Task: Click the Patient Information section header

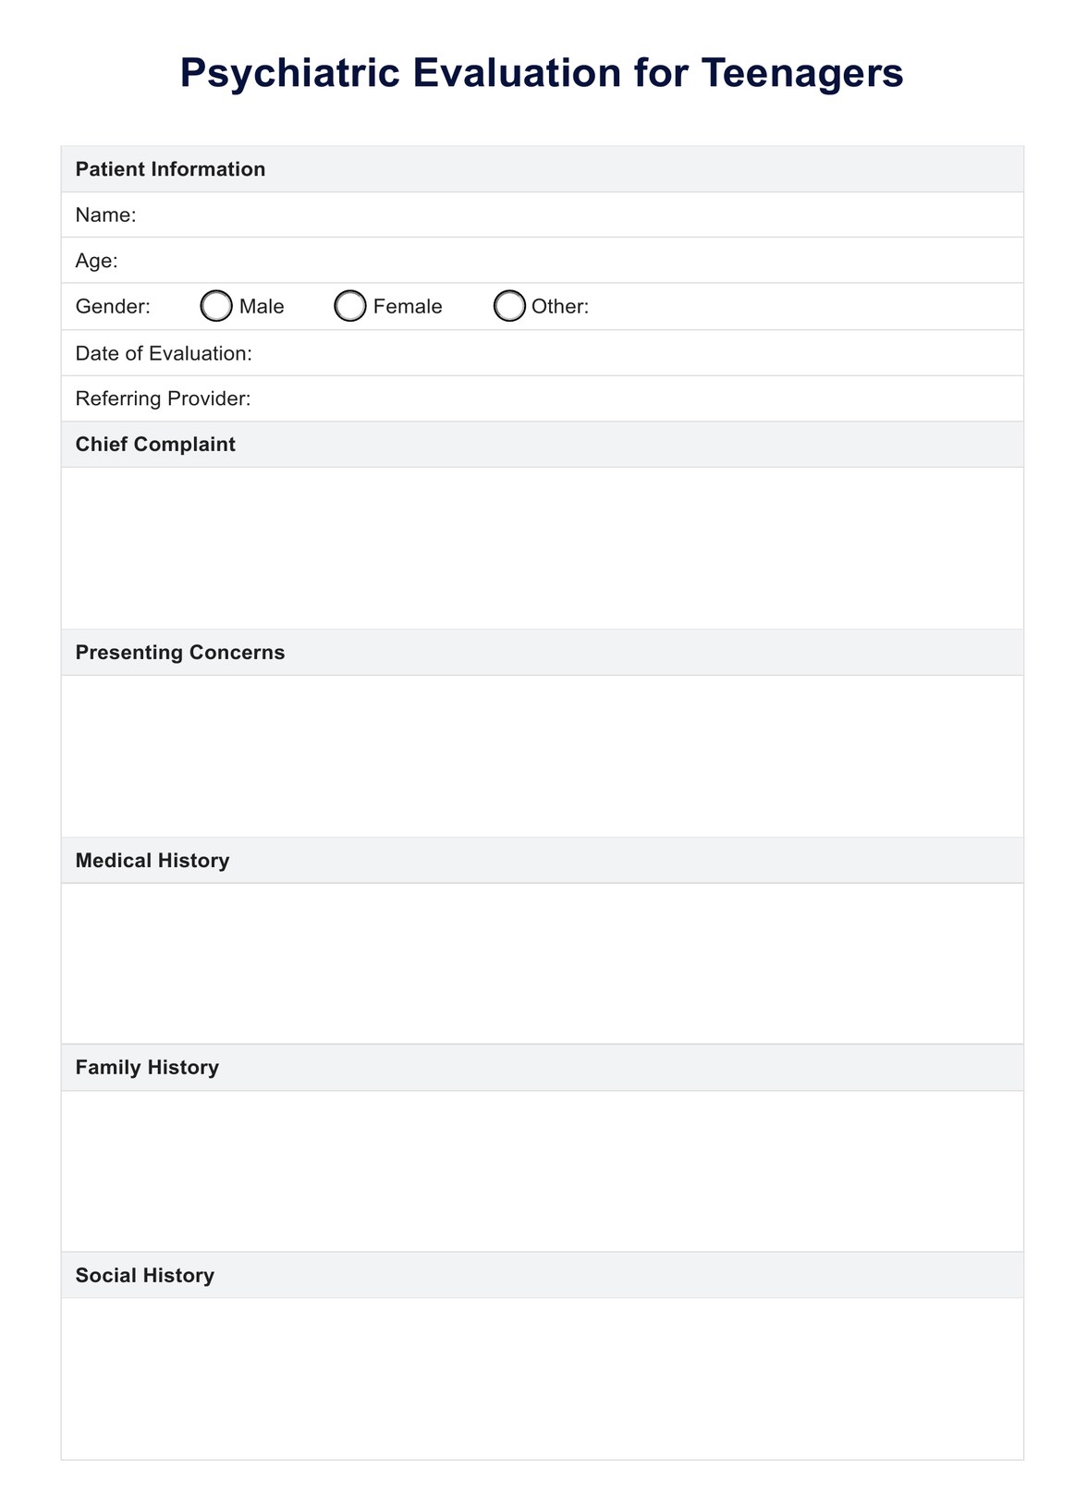Action: tap(170, 169)
